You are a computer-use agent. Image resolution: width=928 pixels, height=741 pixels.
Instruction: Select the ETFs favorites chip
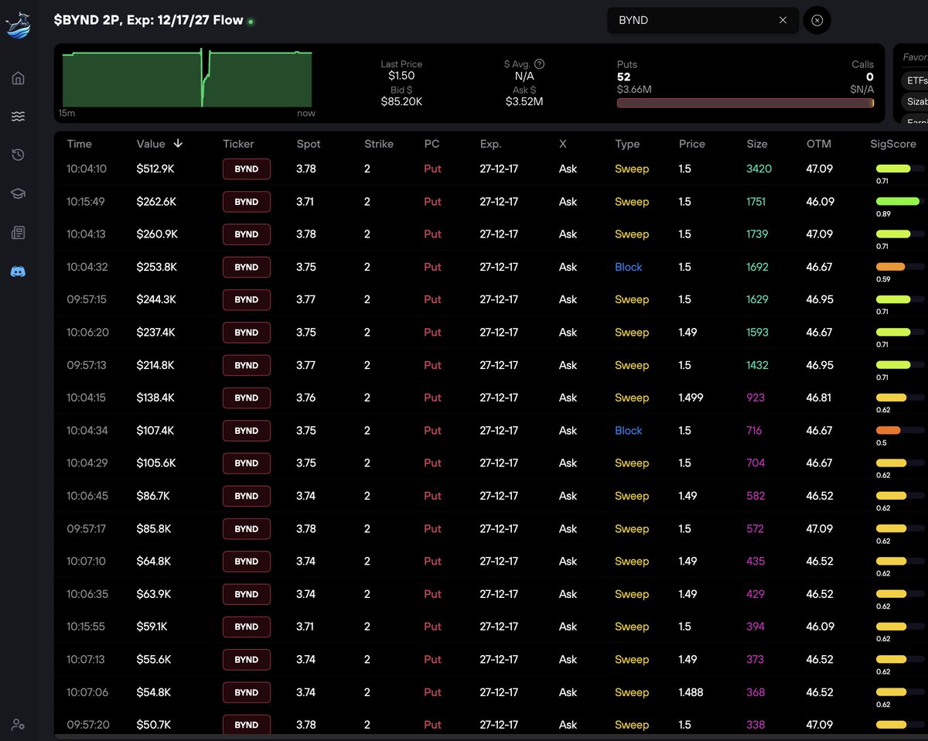915,80
